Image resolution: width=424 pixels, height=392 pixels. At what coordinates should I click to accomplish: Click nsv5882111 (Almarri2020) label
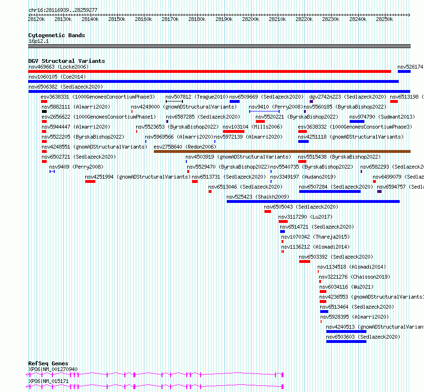point(76,107)
